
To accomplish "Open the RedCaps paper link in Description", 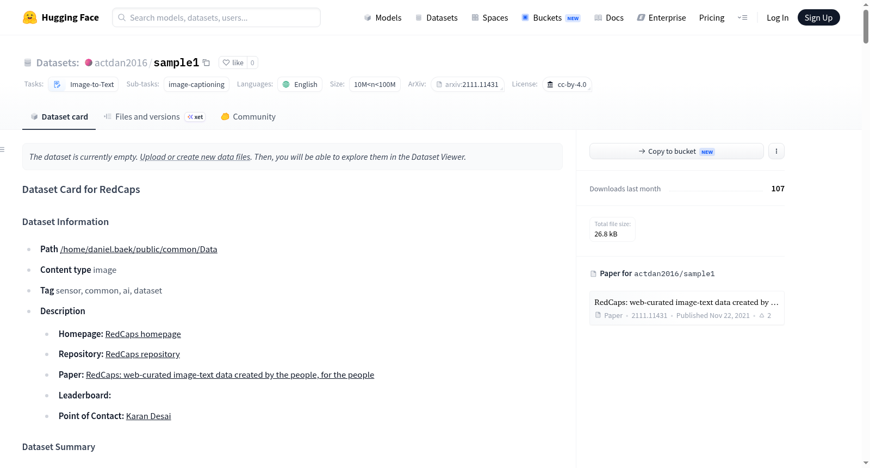I will tap(230, 375).
